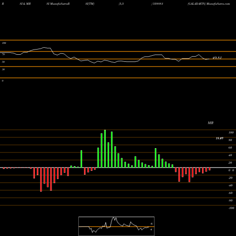236x236 pixels.
Task: Click the SI & MR header label
Action: (x=25, y=4)
